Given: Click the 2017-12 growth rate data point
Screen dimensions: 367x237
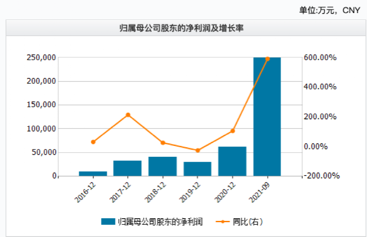Looking at the screenshot, I should click(128, 115).
